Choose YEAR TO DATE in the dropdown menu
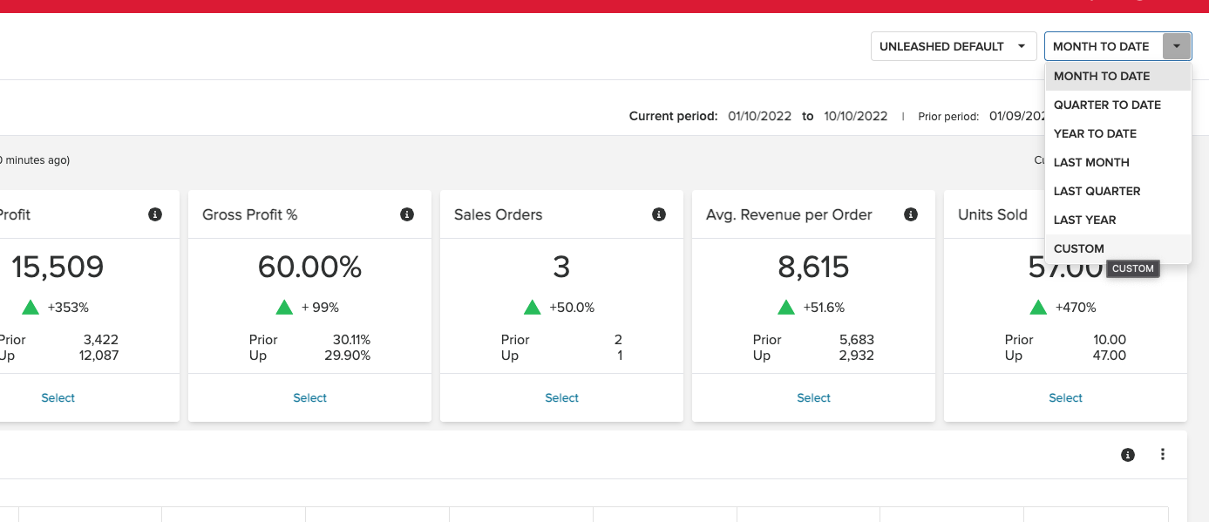The height and width of the screenshot is (522, 1209). coord(1095,133)
